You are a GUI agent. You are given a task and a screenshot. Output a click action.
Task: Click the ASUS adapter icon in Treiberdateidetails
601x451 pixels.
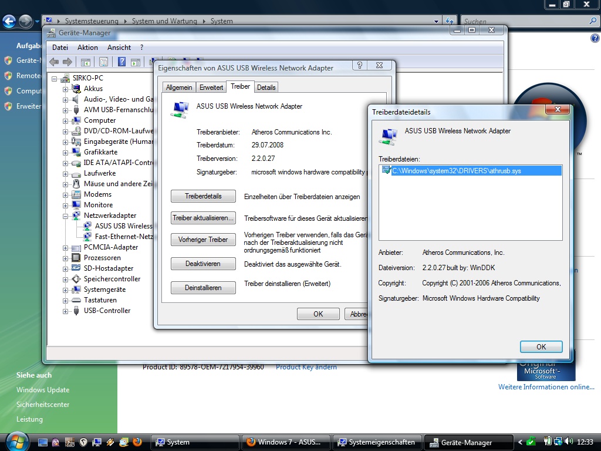[388, 136]
